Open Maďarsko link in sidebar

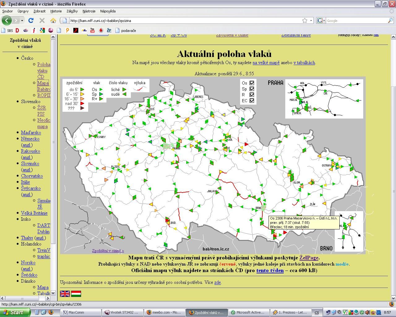[x=31, y=132]
